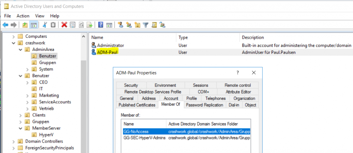Switch to the Telephones tab
353x153 pixels.
coord(215,98)
